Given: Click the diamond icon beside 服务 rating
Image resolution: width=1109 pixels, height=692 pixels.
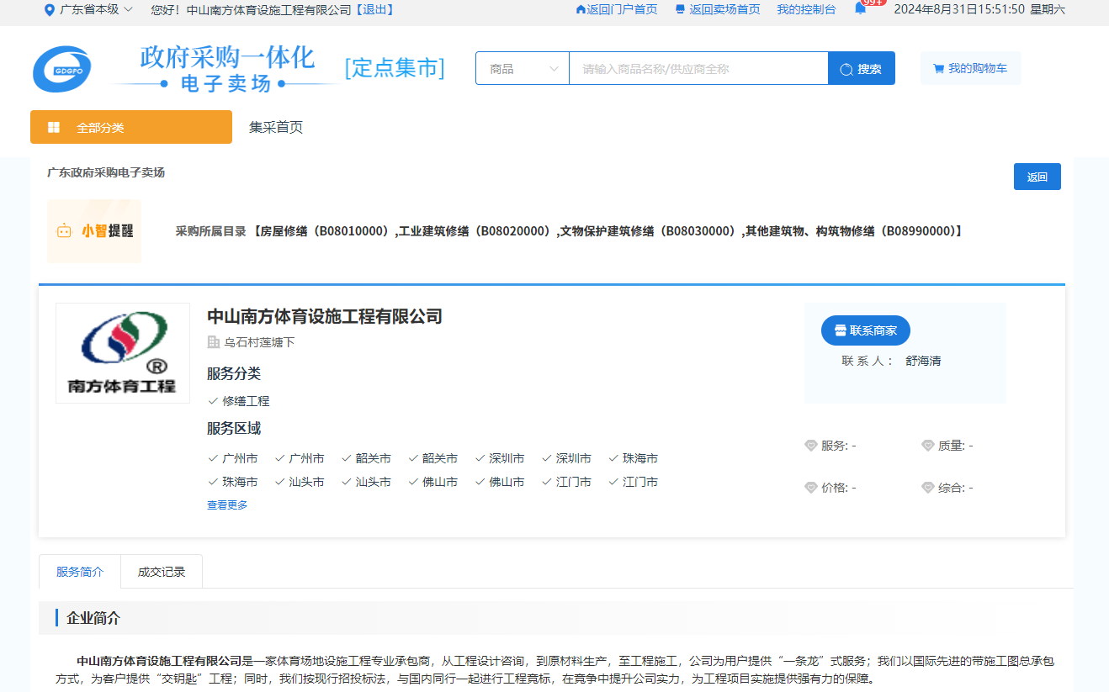Looking at the screenshot, I should (811, 446).
